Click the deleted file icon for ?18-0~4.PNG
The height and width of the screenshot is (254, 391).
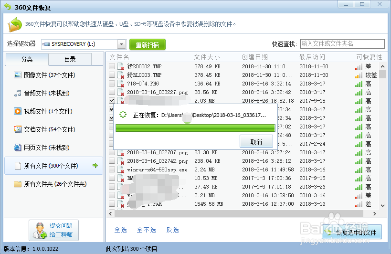(x=121, y=84)
